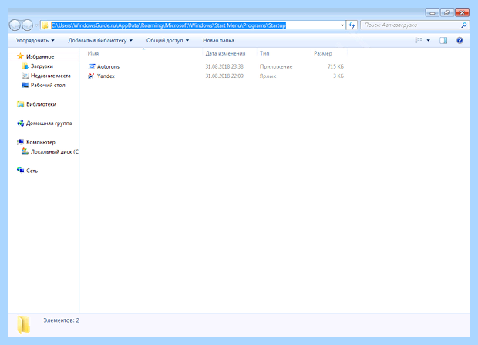This screenshot has height=345, width=478.
Task: Minimize the Explorer window
Action: coord(432,13)
